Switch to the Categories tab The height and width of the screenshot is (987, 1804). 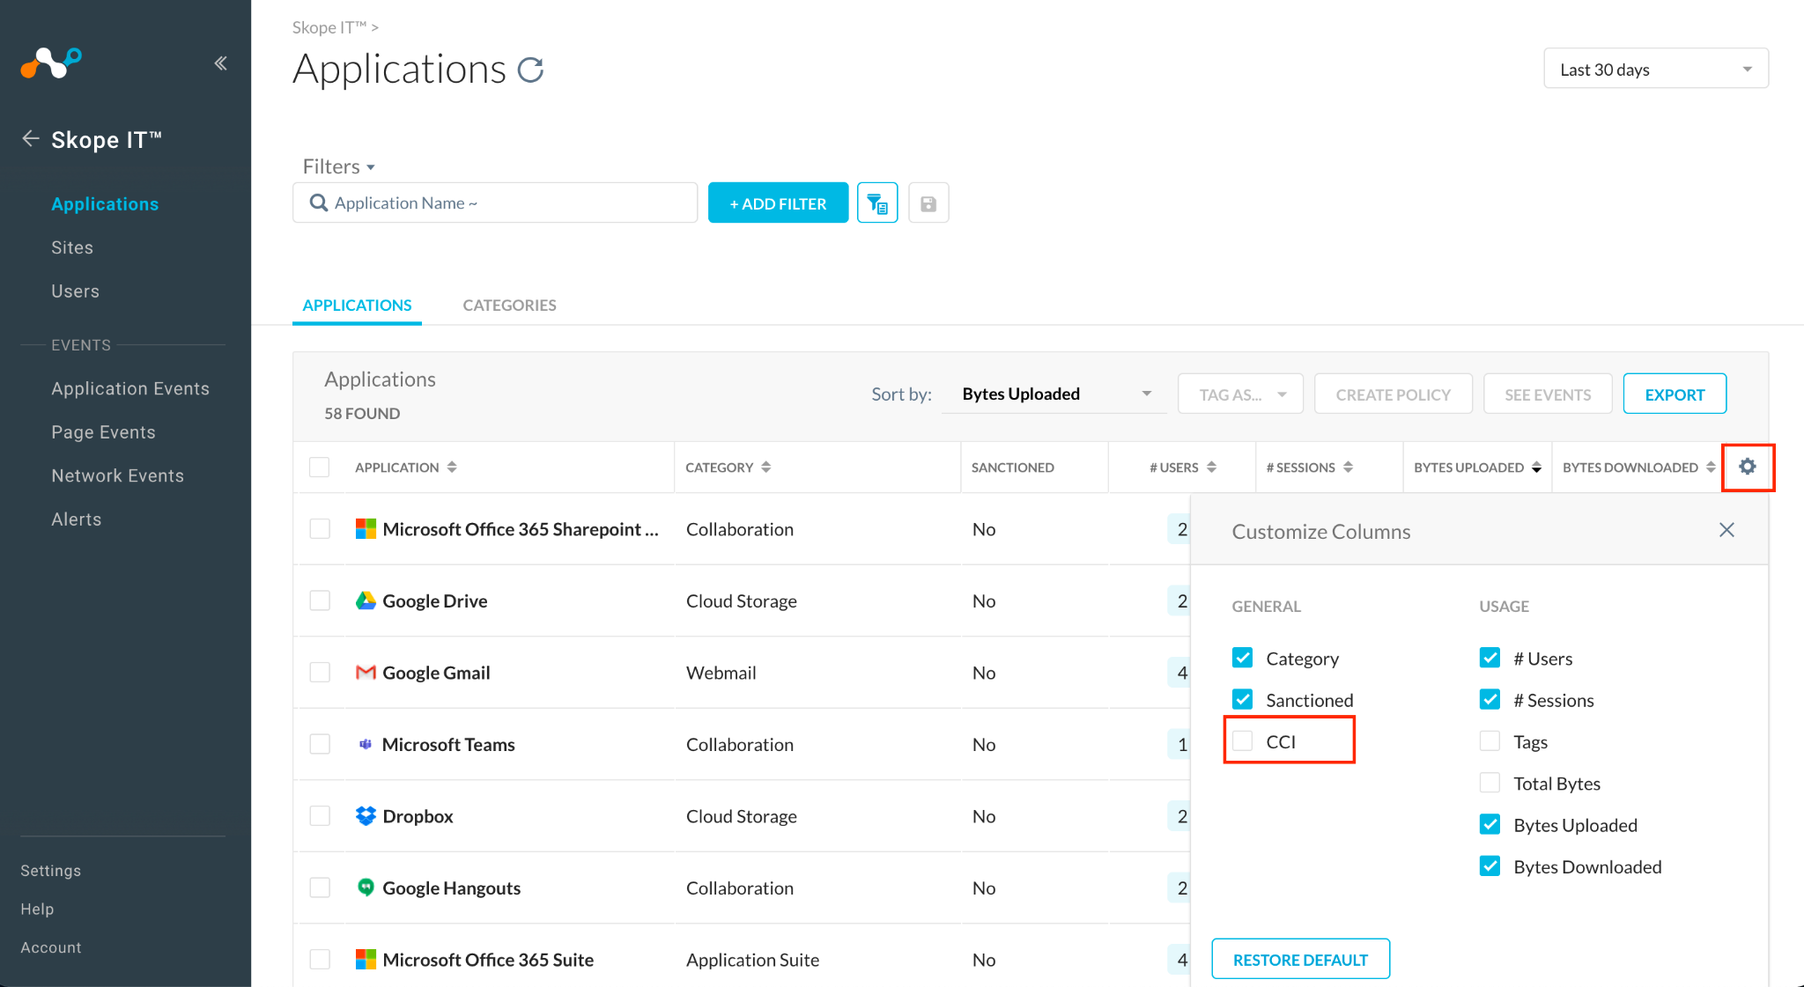click(509, 306)
